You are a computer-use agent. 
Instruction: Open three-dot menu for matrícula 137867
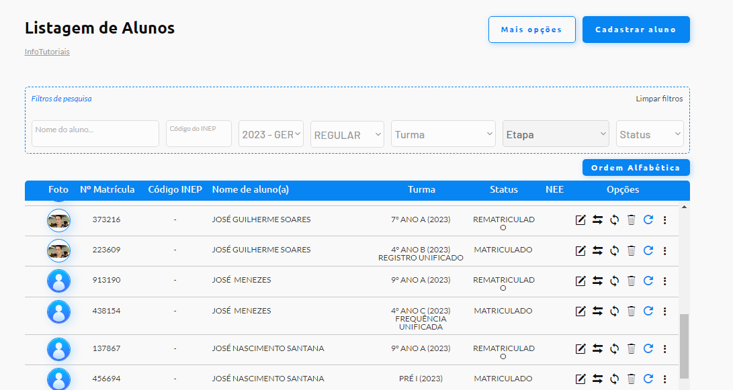click(664, 349)
